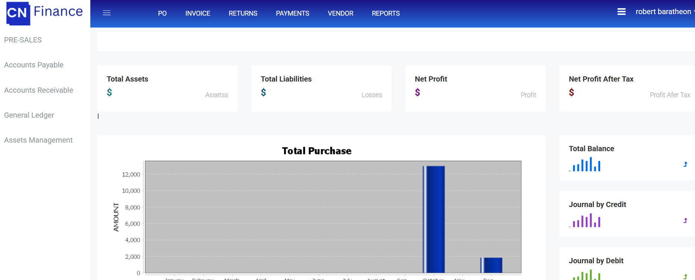The height and width of the screenshot is (280, 695).
Task: Open the robert baratheon user dropdown
Action: click(664, 12)
